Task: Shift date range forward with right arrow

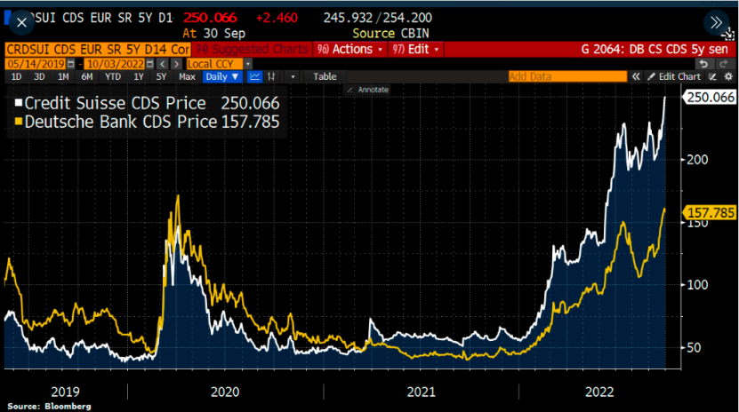Action: (x=176, y=64)
